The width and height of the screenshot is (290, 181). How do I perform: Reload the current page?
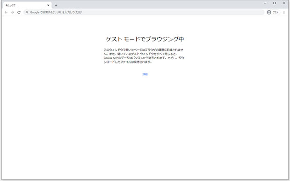[19, 12]
